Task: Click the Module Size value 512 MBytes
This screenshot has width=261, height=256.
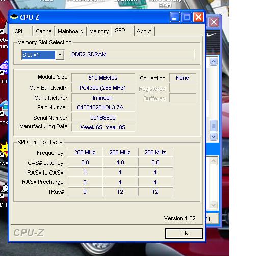Action: point(103,78)
